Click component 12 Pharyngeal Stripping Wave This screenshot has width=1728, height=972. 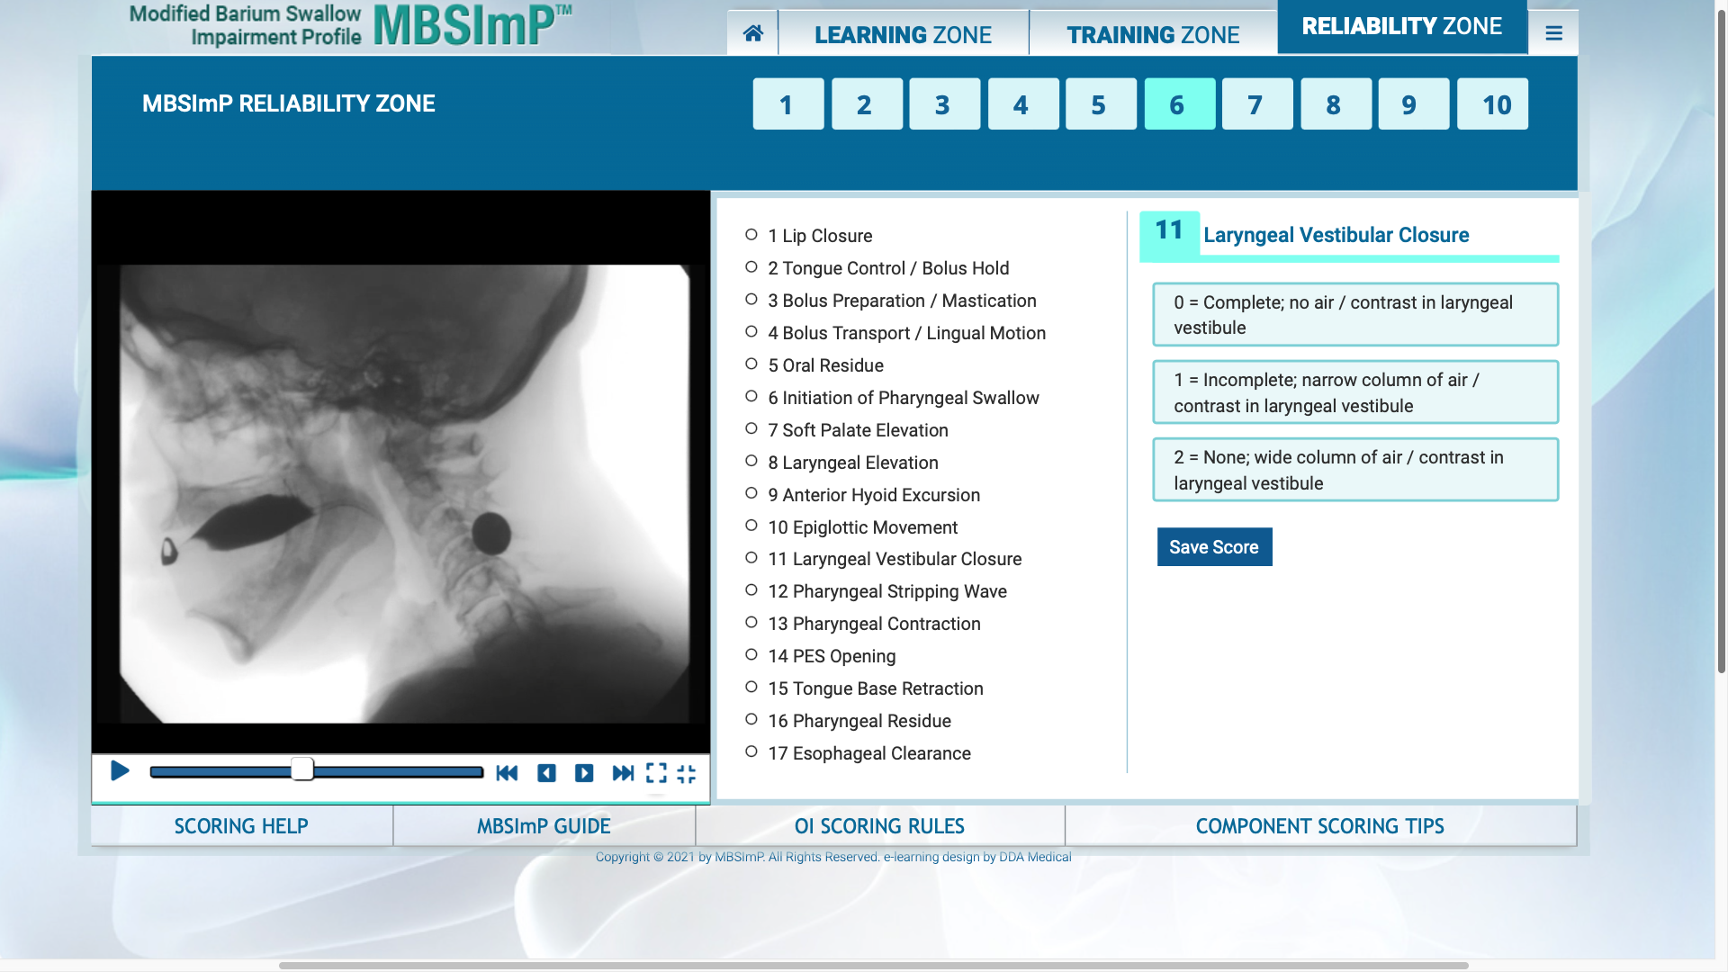click(x=886, y=589)
